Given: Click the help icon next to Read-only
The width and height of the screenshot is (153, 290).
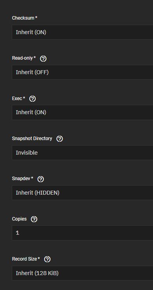Looking at the screenshot, I should (x=43, y=59).
